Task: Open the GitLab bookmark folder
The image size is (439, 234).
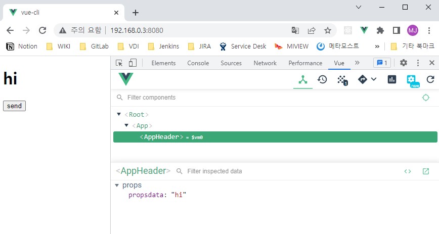Action: [94, 46]
